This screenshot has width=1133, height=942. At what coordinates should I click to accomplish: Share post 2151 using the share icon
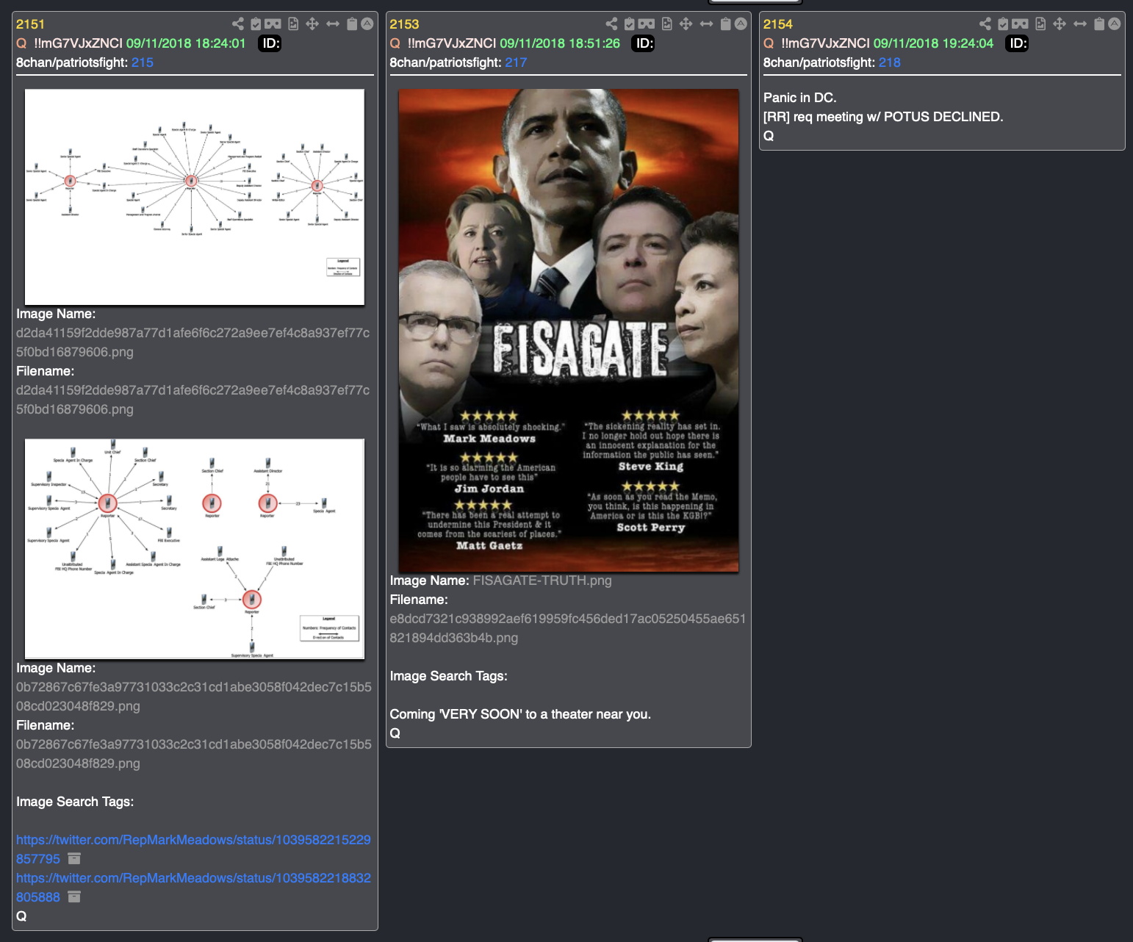238,24
